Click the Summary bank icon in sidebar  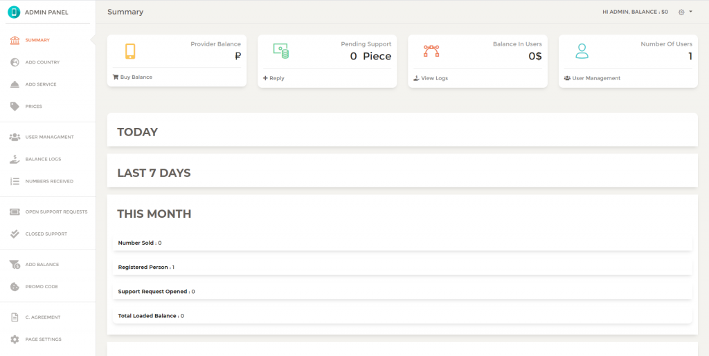(x=15, y=40)
